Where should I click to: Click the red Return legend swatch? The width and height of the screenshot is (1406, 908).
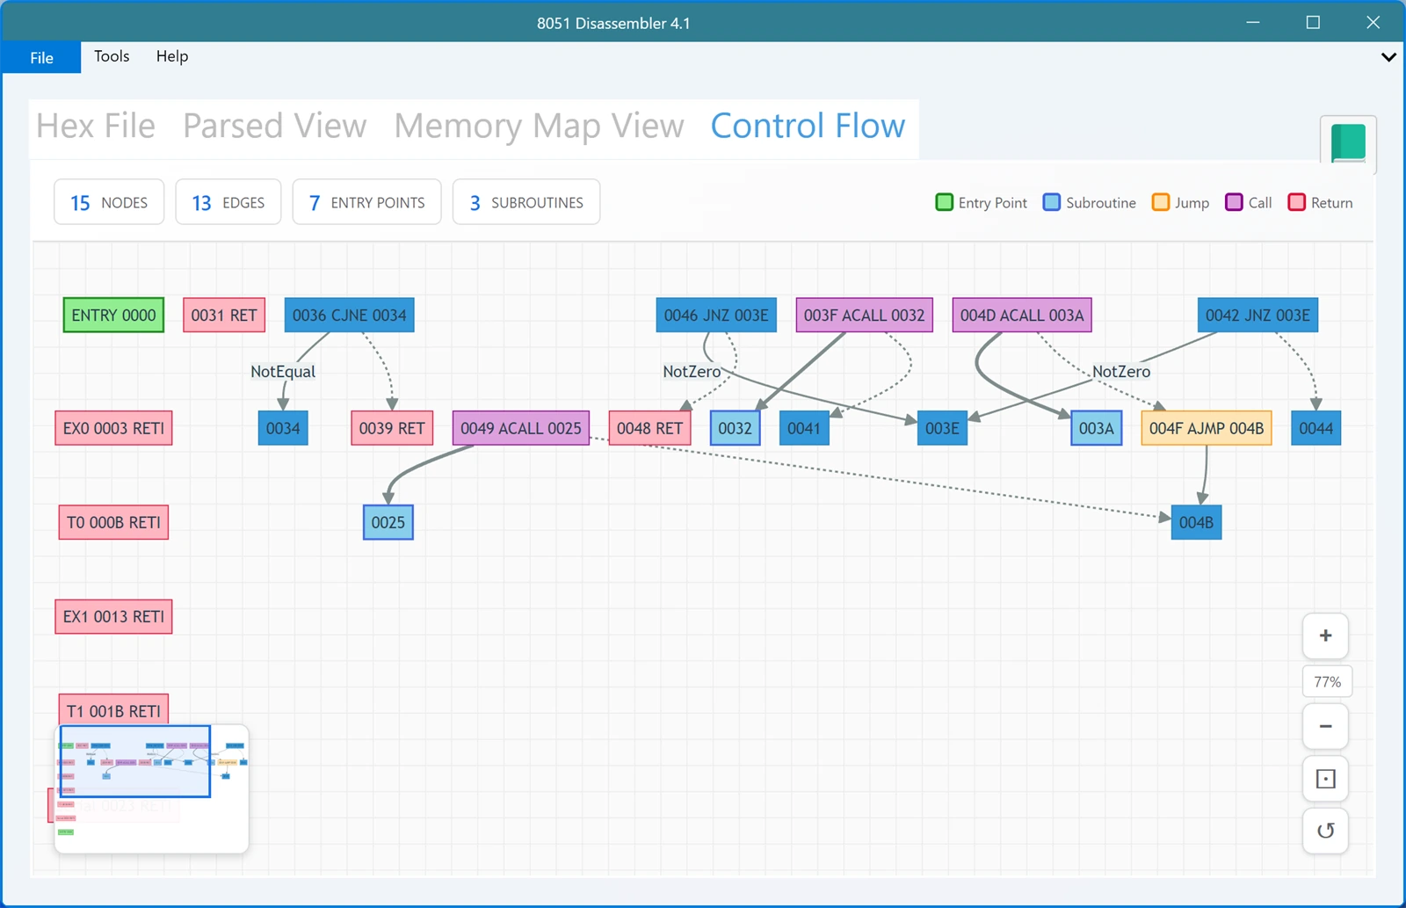point(1296,202)
